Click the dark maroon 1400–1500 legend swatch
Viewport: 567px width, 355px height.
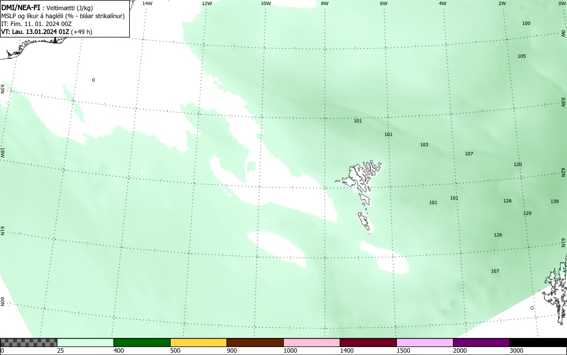[x=369, y=343]
